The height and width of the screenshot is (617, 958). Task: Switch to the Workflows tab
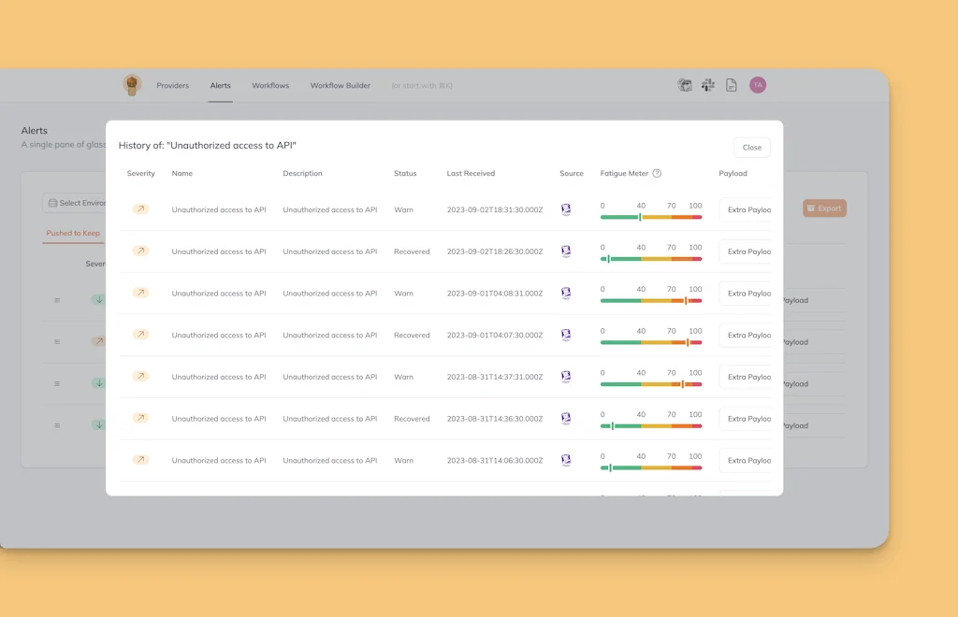(270, 86)
